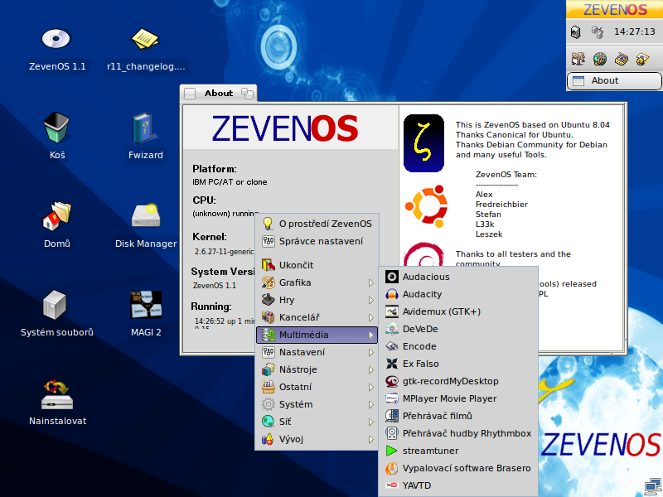Image resolution: width=663 pixels, height=497 pixels.
Task: Open the Koš trash bin icon
Action: coord(56,128)
